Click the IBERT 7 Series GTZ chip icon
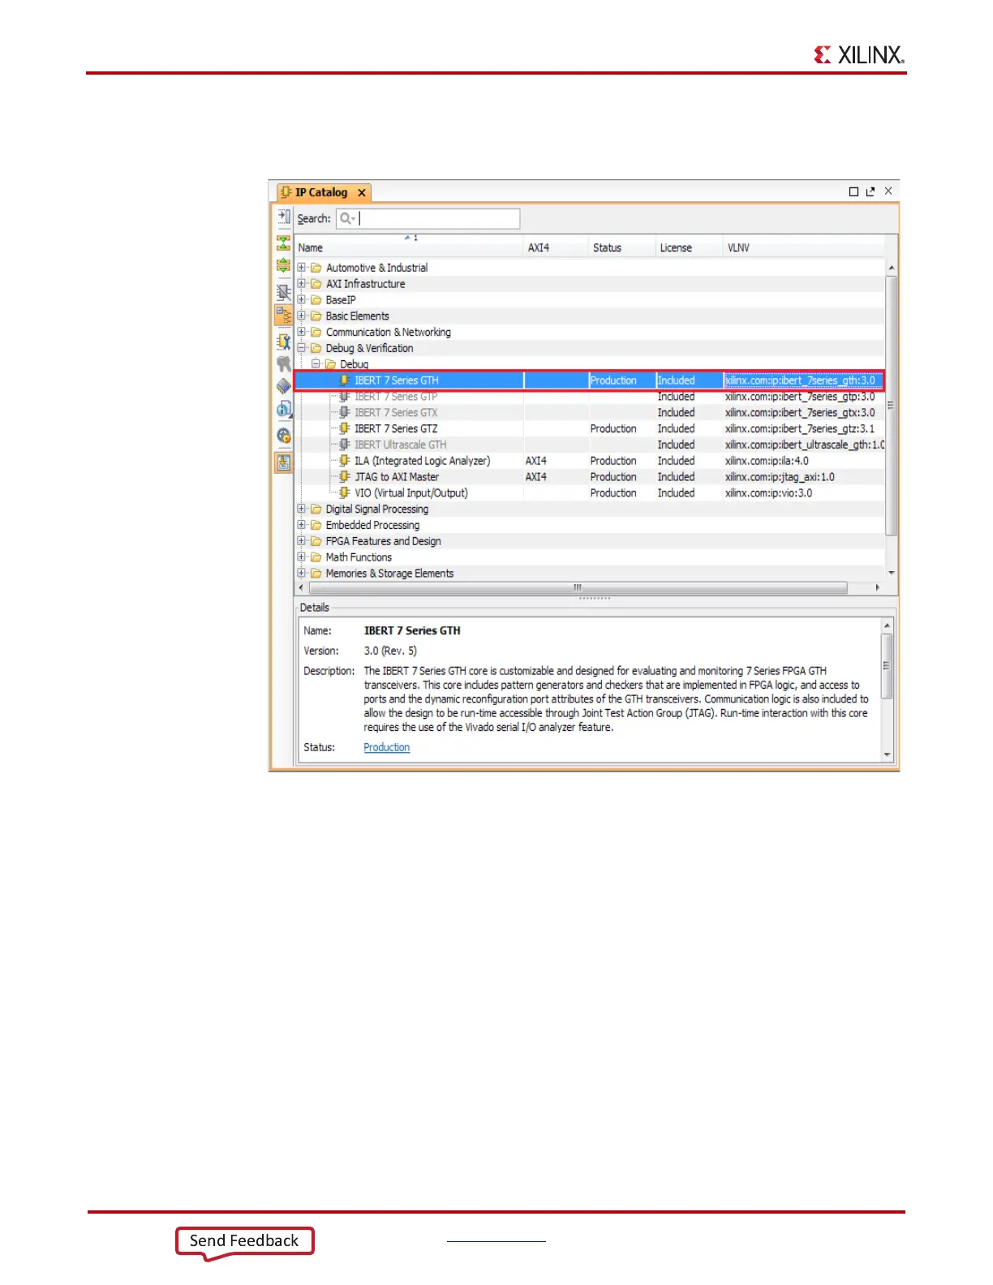 point(345,428)
